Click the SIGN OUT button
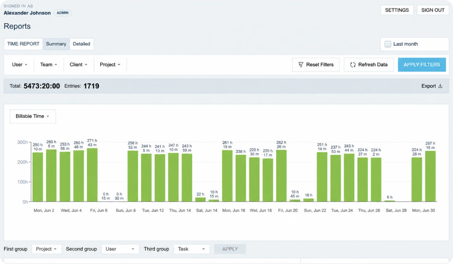 coord(433,10)
